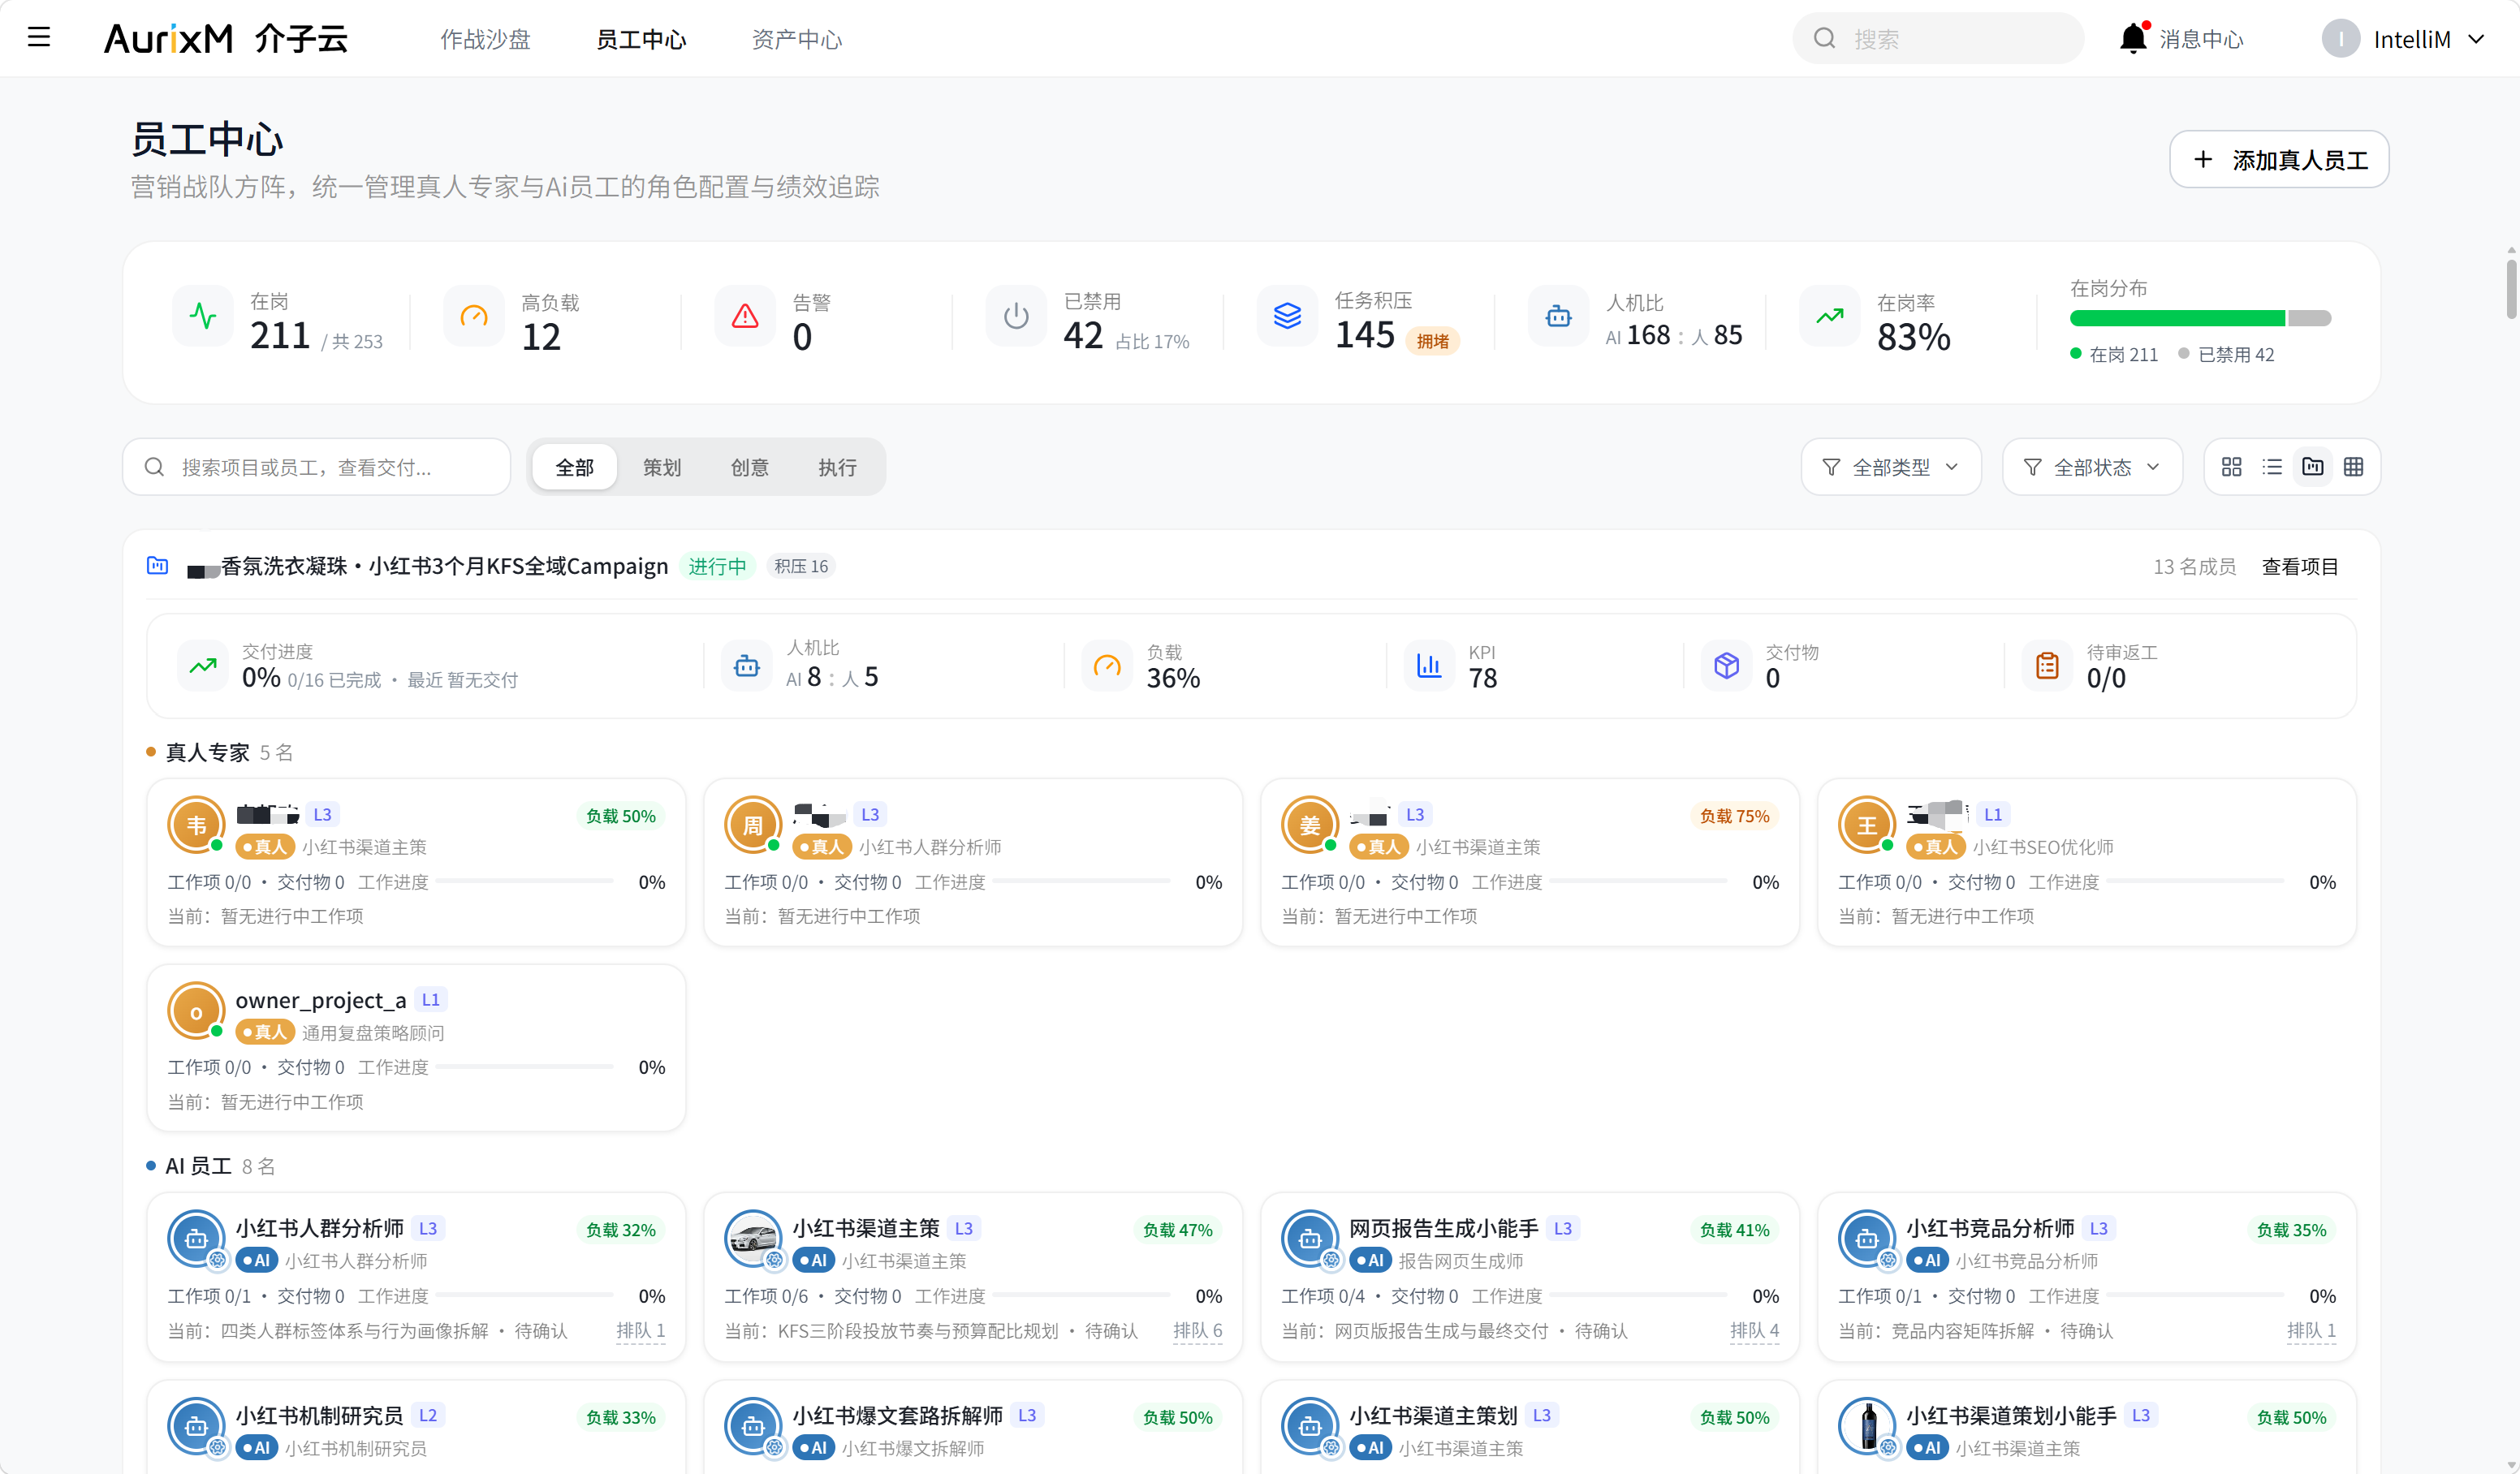The width and height of the screenshot is (2520, 1474).
Task: Click the 周 avatar on expert card
Action: pyautogui.click(x=753, y=825)
